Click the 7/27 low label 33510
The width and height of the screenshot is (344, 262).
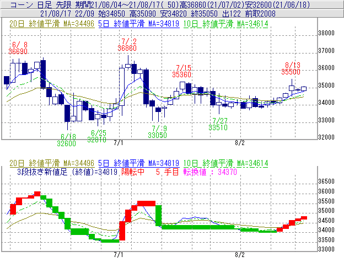pos(218,127)
